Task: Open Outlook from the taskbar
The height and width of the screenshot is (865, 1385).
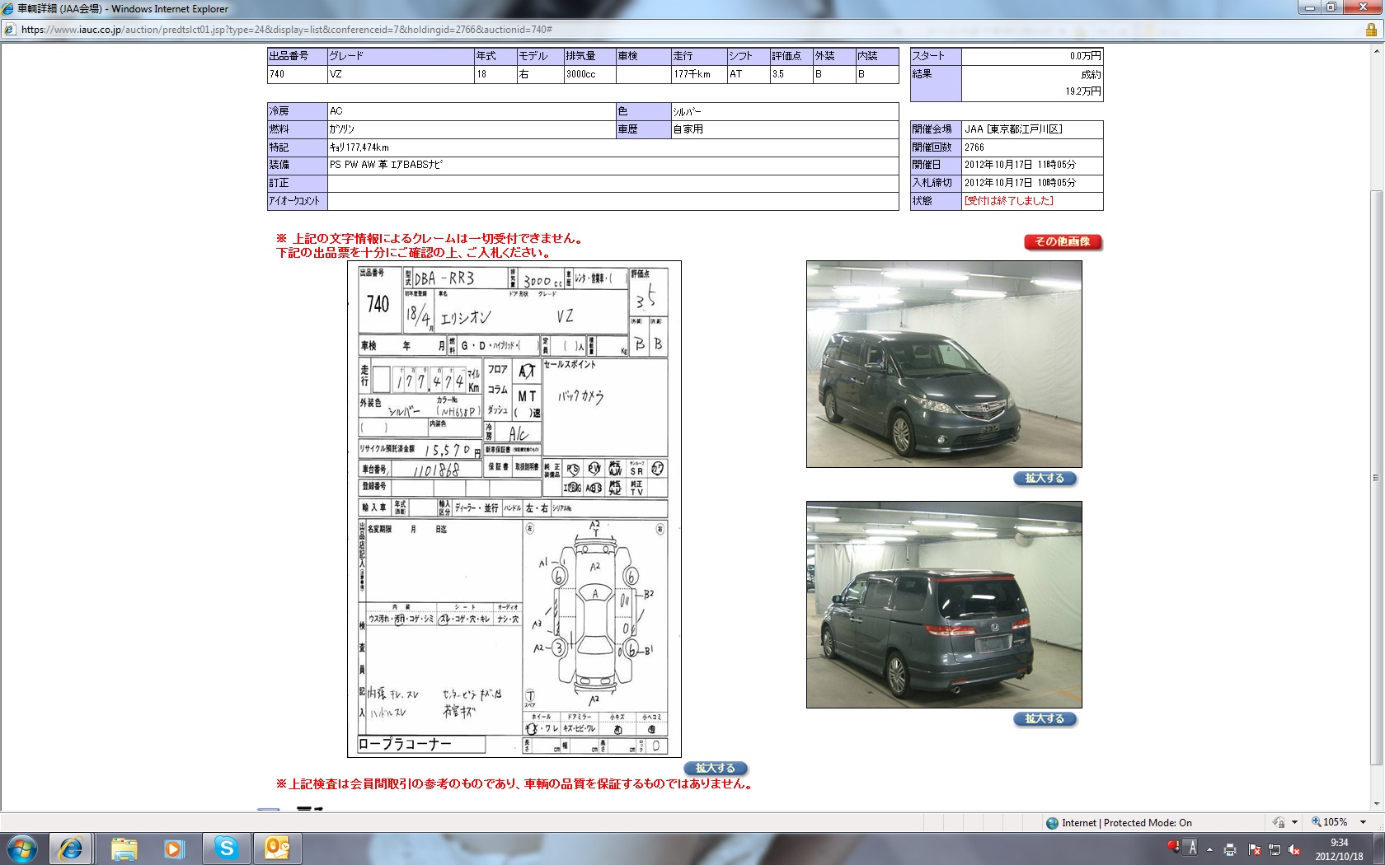Action: [277, 848]
